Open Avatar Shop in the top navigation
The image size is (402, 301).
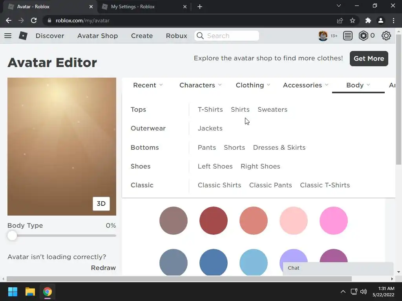click(97, 36)
